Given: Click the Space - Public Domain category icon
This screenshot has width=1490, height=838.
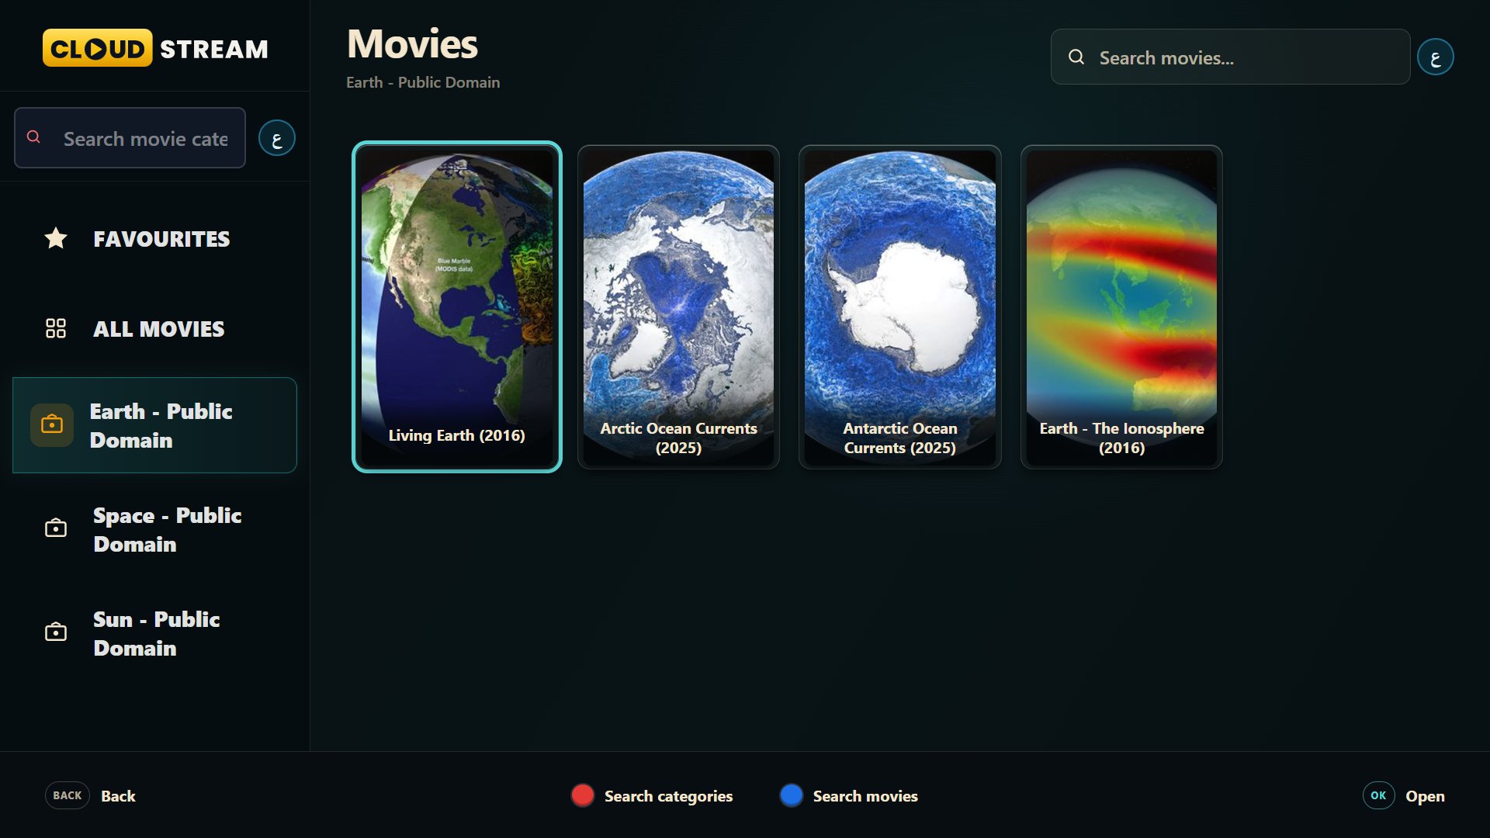Looking at the screenshot, I should click(56, 528).
